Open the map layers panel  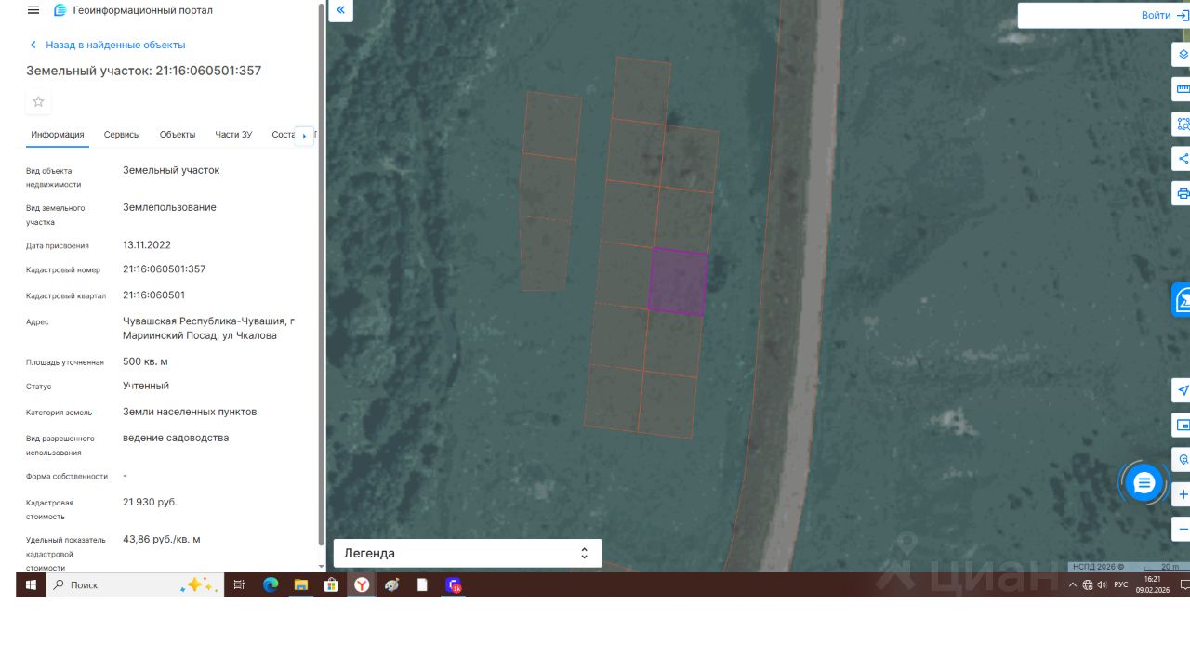tap(1182, 54)
